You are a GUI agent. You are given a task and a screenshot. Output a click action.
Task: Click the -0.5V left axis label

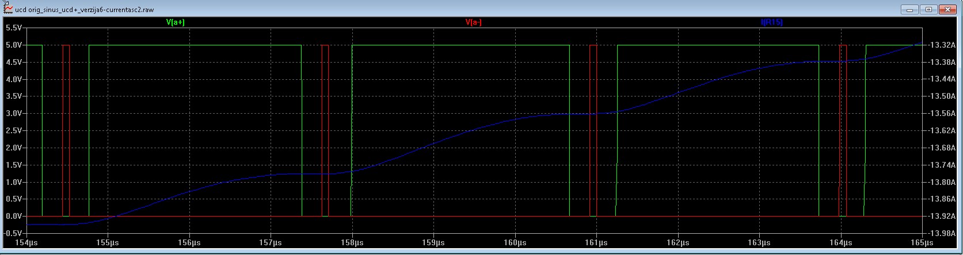point(13,233)
